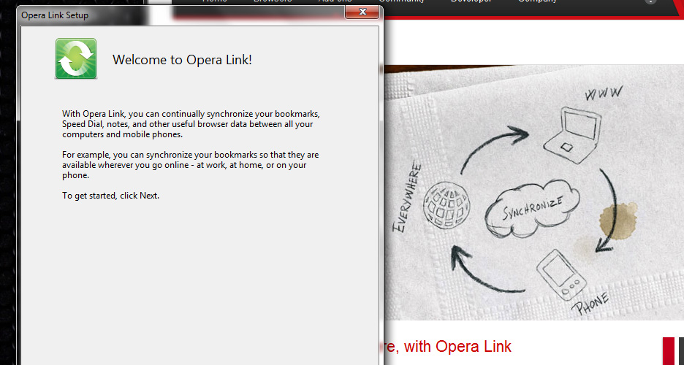Open the Community menu in the browser page
Viewport: 684px width, 365px height.
pos(401,1)
